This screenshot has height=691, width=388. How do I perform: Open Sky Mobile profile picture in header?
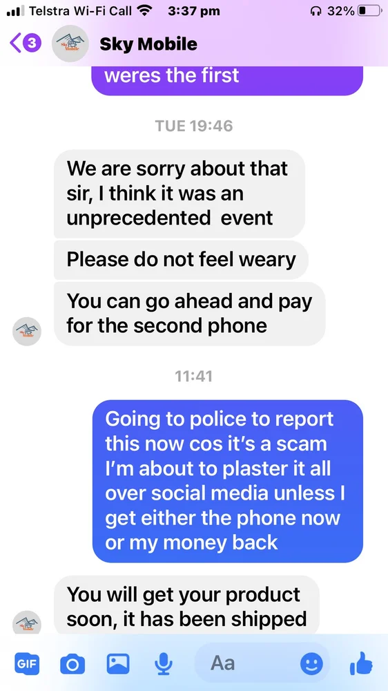pos(70,43)
